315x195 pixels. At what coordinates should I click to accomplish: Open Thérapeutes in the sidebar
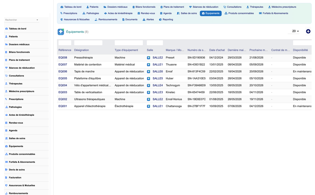(15, 84)
